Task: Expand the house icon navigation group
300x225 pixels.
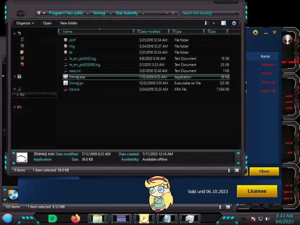Action: click(15, 76)
